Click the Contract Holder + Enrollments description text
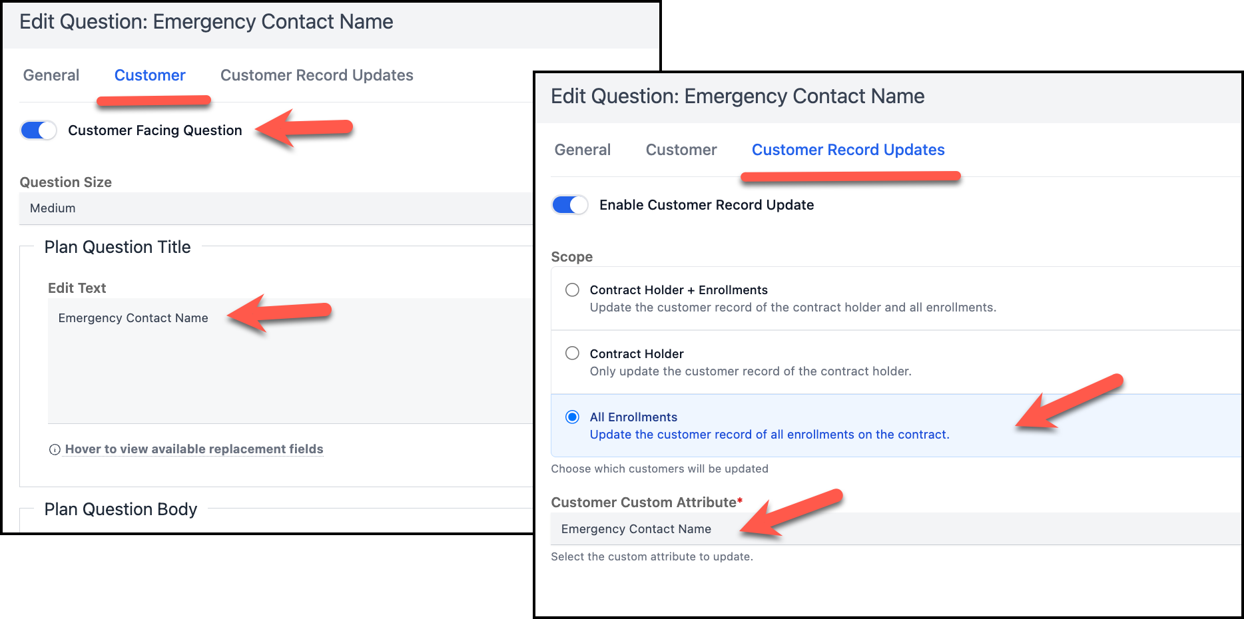The width and height of the screenshot is (1244, 619). (x=793, y=308)
